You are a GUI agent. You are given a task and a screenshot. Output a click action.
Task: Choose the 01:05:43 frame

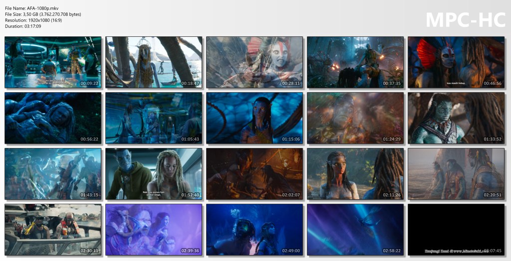(x=154, y=118)
